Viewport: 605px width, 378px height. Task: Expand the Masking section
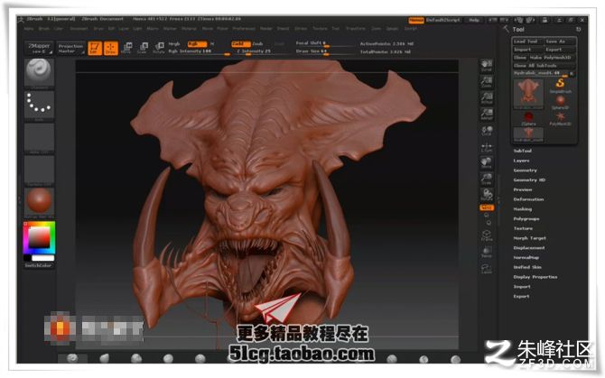pyautogui.click(x=523, y=208)
